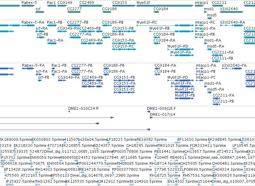Click EST EN14302.5prime

point(183,182)
